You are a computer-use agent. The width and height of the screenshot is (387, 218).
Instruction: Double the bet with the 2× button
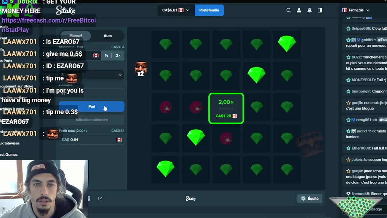point(118,55)
